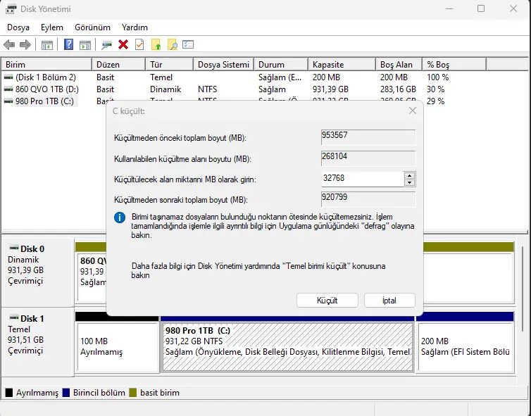Image resolution: width=531 pixels, height=416 pixels.
Task: Click the drive icon beside (Disk 1 Bölüm 2)
Action: (8, 77)
